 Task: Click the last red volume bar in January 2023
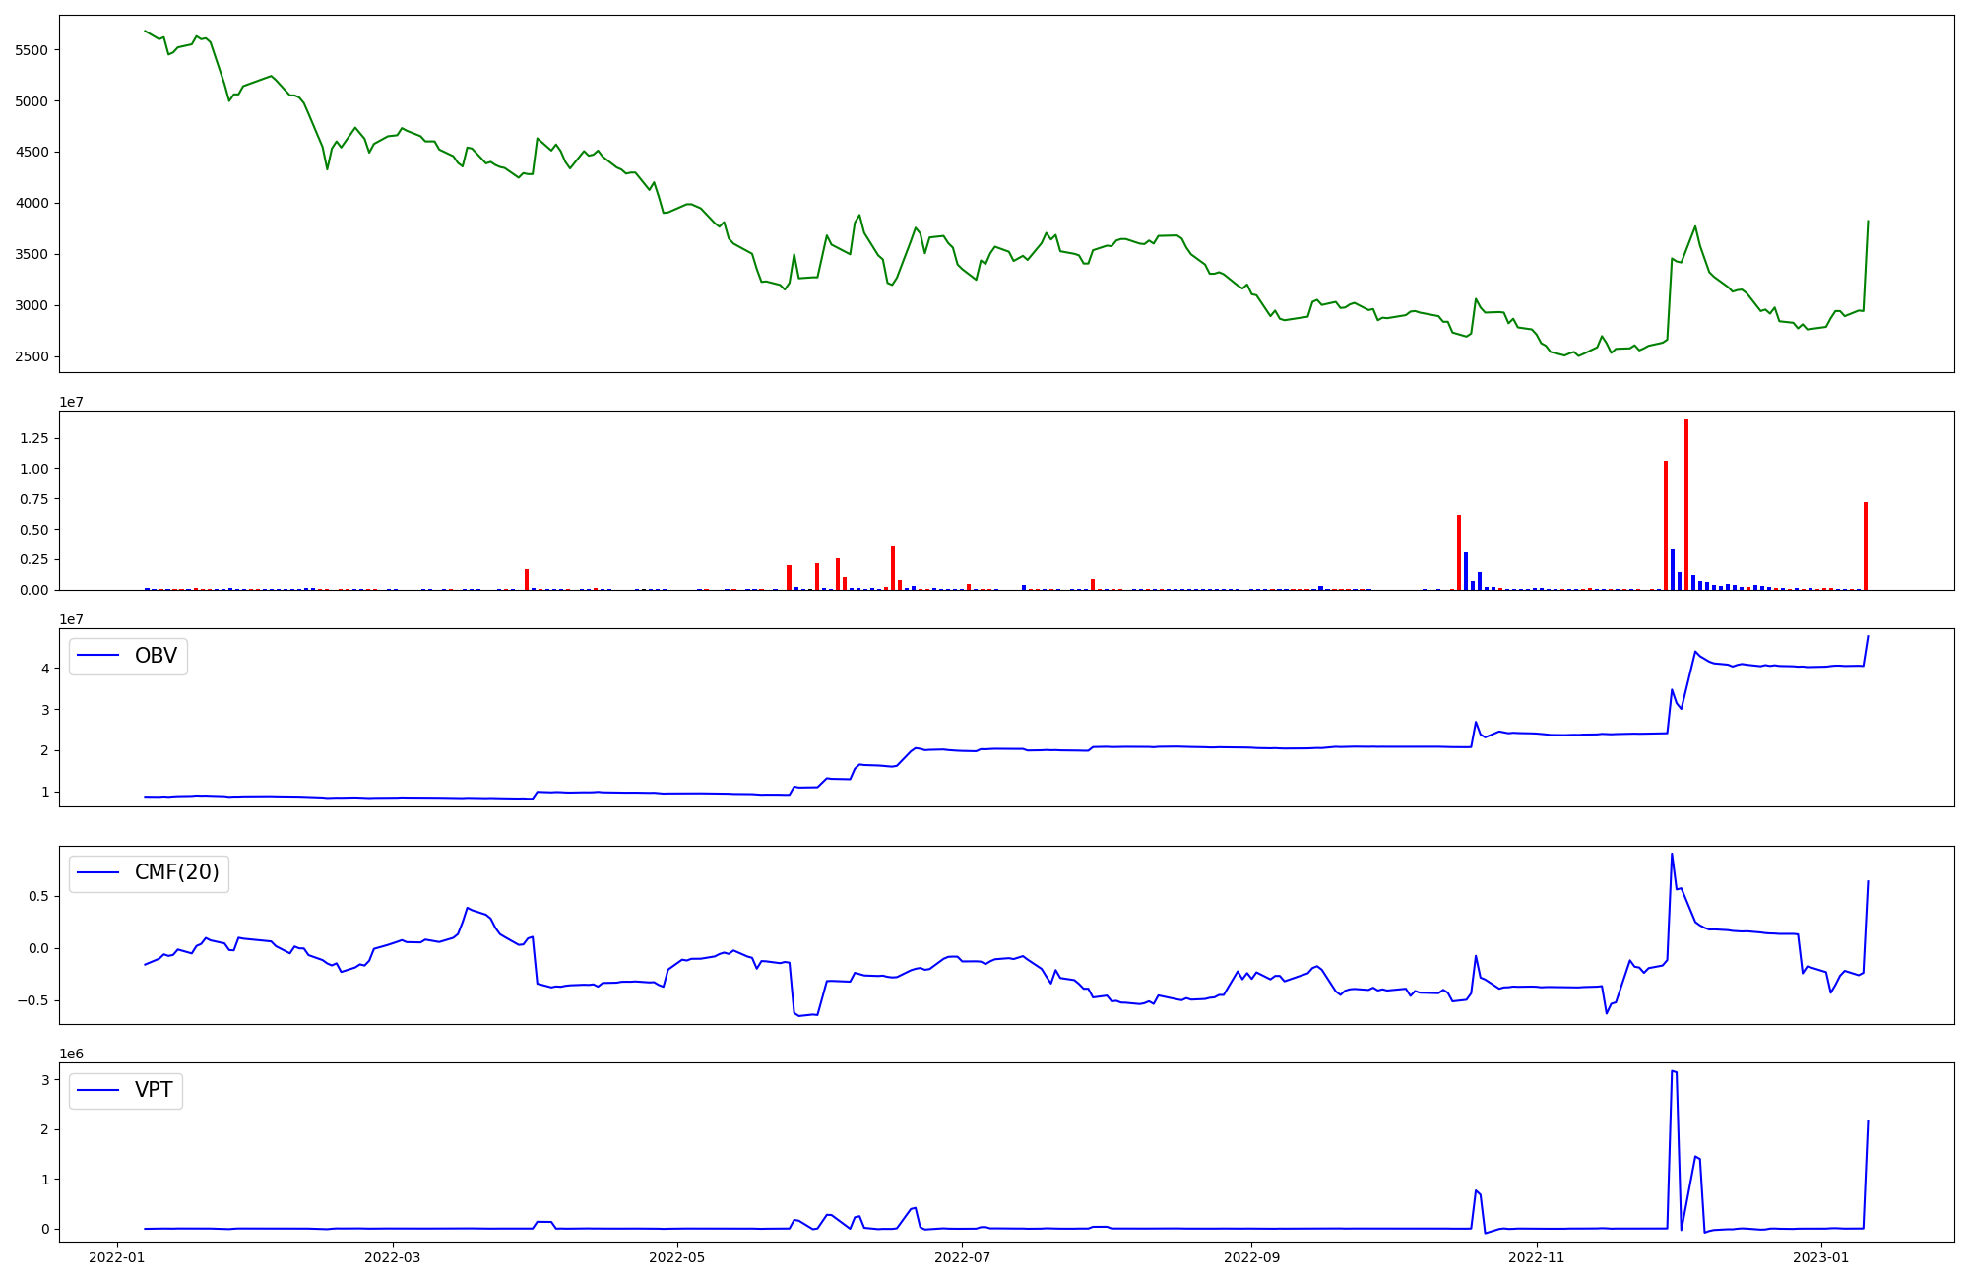tap(1866, 545)
